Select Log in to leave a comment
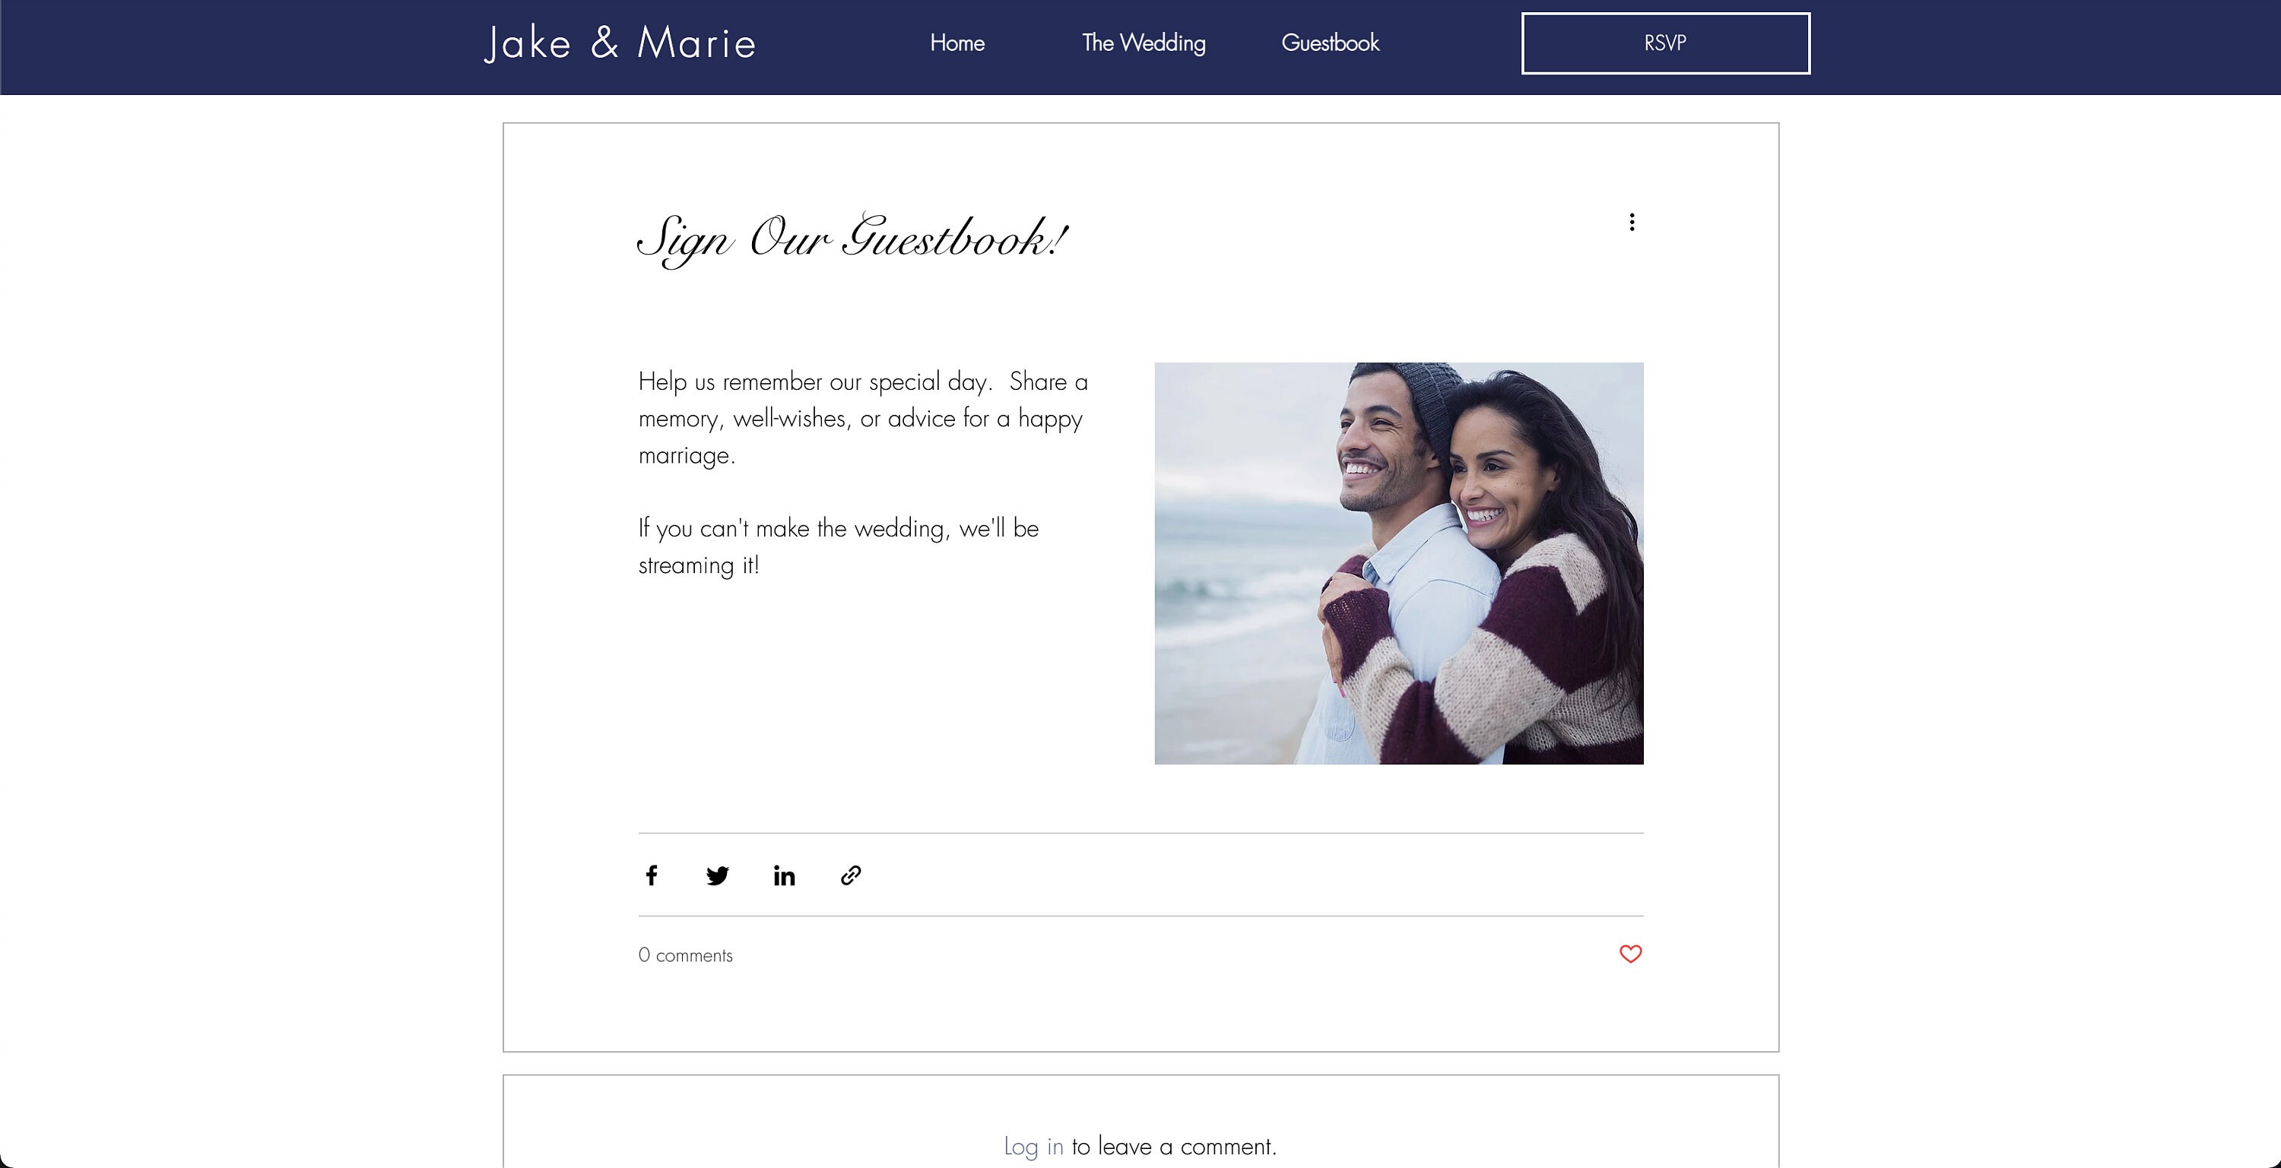Image resolution: width=2281 pixels, height=1168 pixels. [1033, 1146]
